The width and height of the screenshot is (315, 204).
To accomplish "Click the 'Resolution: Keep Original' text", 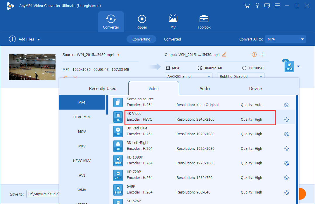I will [x=198, y=105].
